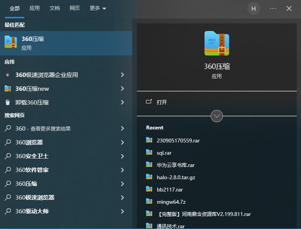The height and width of the screenshot is (229, 301).
Task: Click the open-window icon next to 打开
Action: (149, 102)
